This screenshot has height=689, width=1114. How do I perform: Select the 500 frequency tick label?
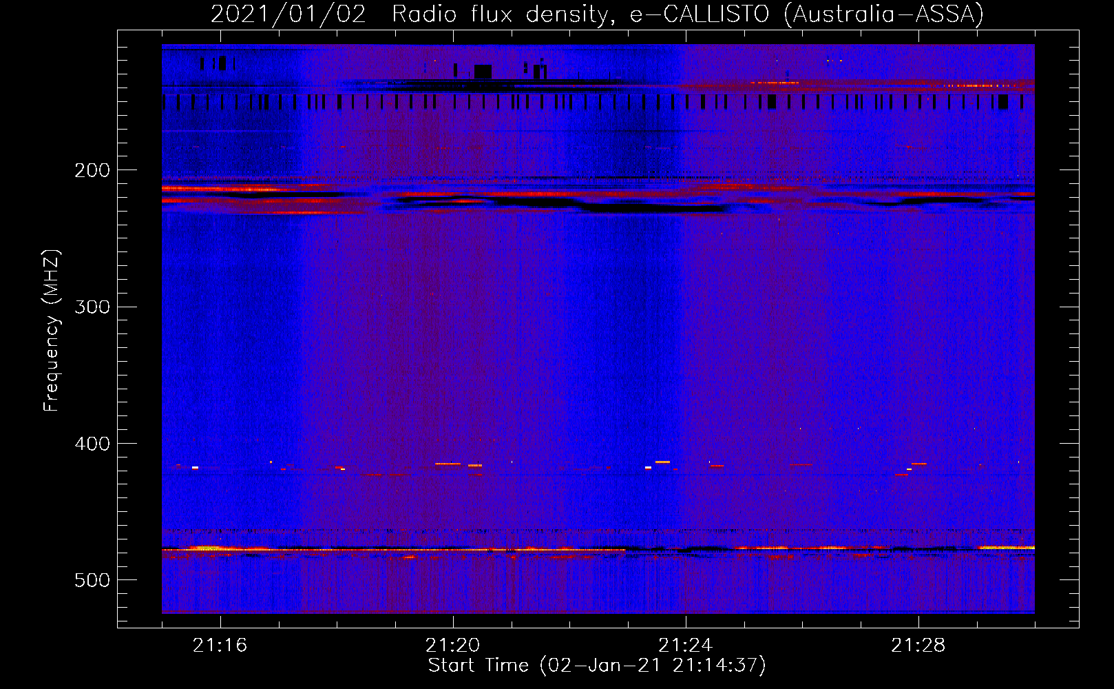[92, 580]
